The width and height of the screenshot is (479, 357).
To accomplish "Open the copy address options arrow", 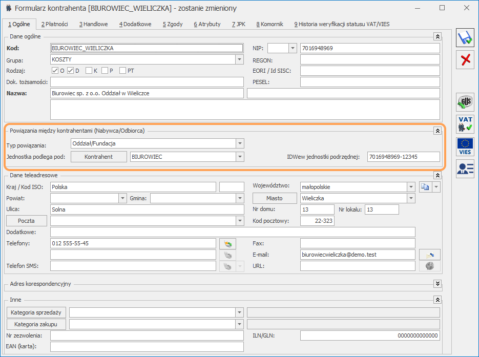I will [436, 187].
